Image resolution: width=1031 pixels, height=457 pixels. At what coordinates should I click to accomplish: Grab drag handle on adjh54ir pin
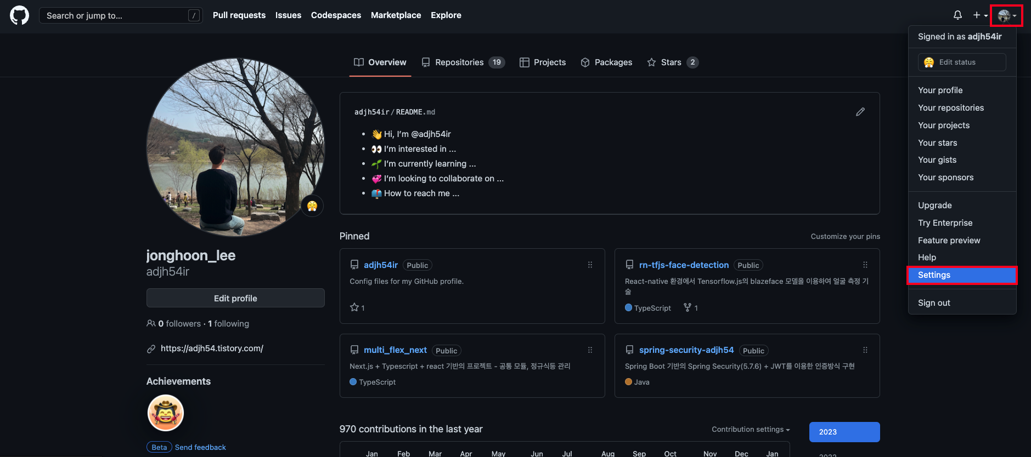click(590, 265)
